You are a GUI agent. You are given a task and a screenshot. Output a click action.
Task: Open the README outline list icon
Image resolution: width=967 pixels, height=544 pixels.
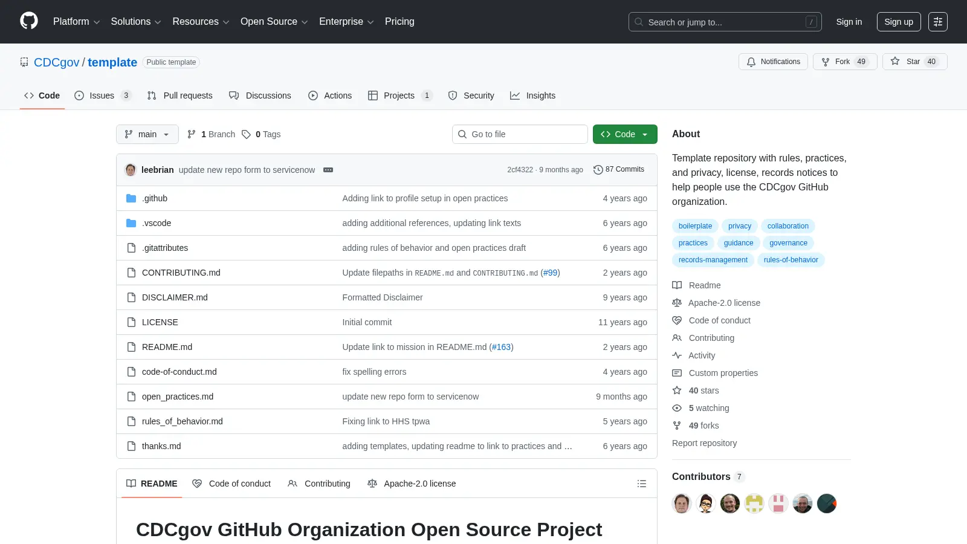click(642, 484)
